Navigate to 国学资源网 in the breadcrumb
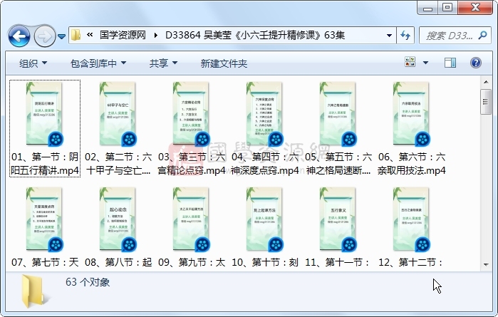The height and width of the screenshot is (317, 498). [x=123, y=35]
